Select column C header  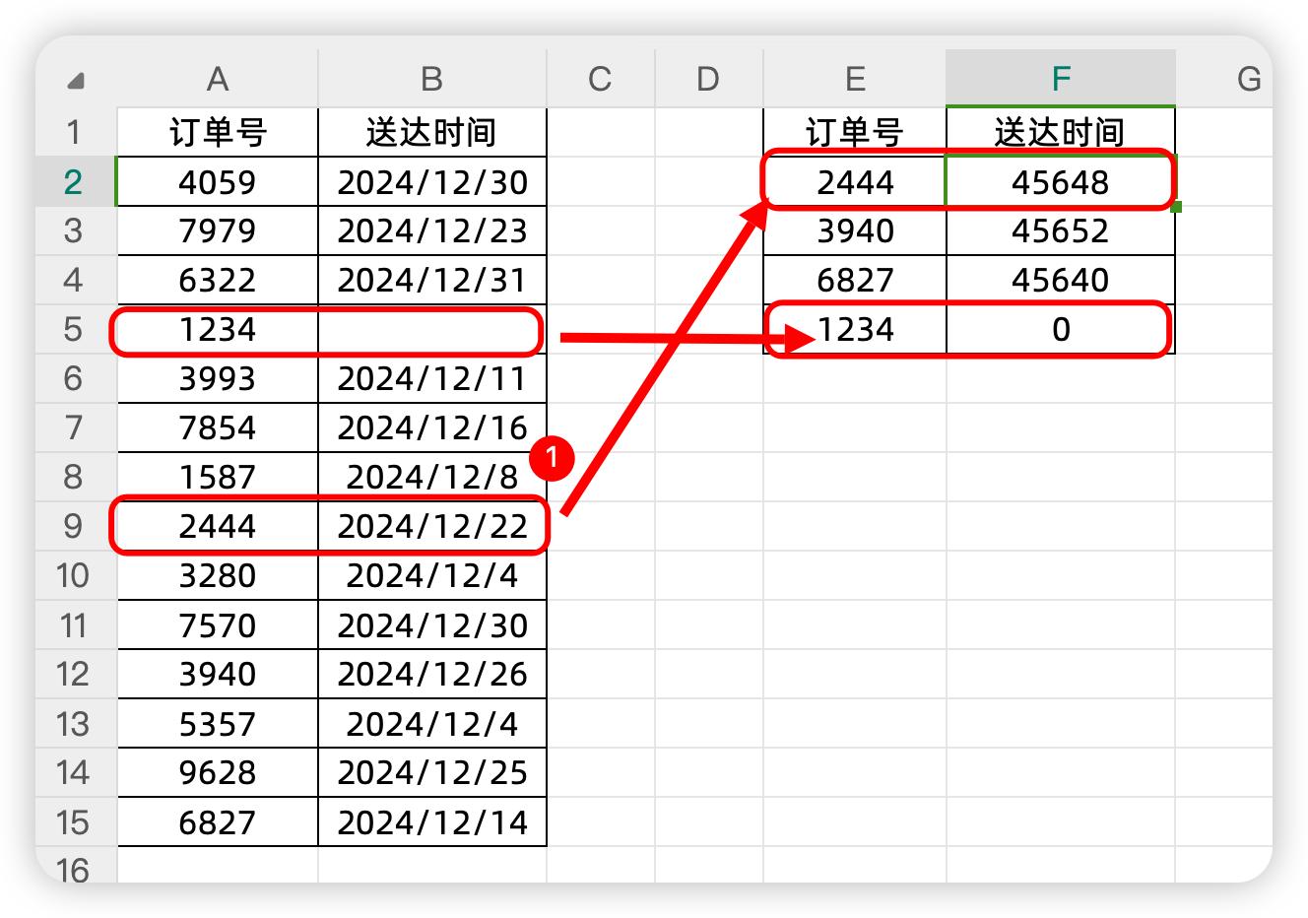[x=600, y=79]
